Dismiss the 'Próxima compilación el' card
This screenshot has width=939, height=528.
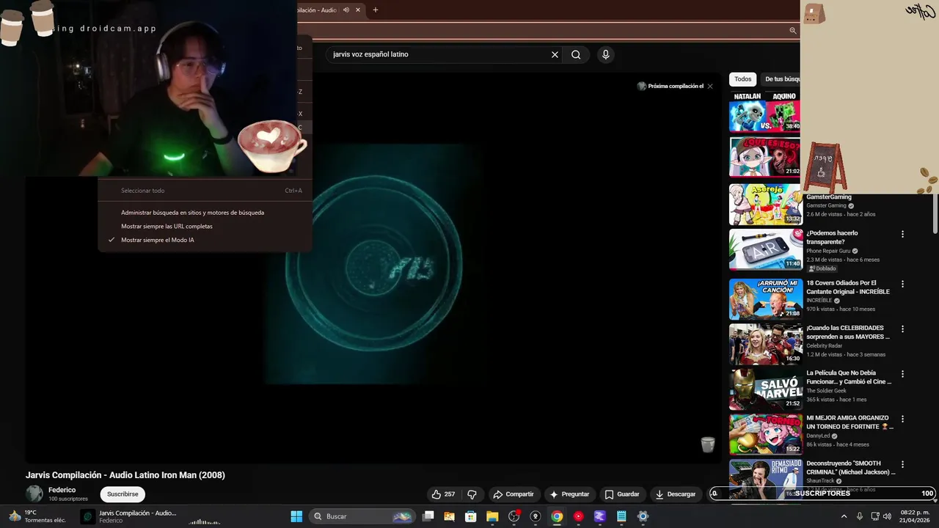[x=710, y=87]
